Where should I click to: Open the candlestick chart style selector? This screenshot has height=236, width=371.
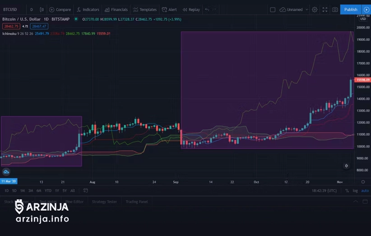click(42, 9)
